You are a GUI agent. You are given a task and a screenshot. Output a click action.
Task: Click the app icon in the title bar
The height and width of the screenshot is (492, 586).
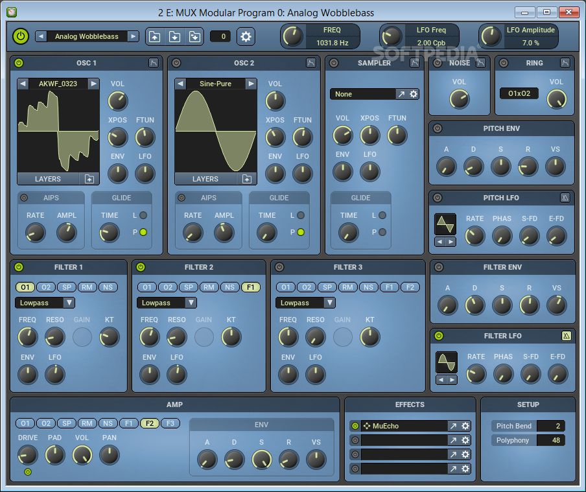(x=12, y=12)
